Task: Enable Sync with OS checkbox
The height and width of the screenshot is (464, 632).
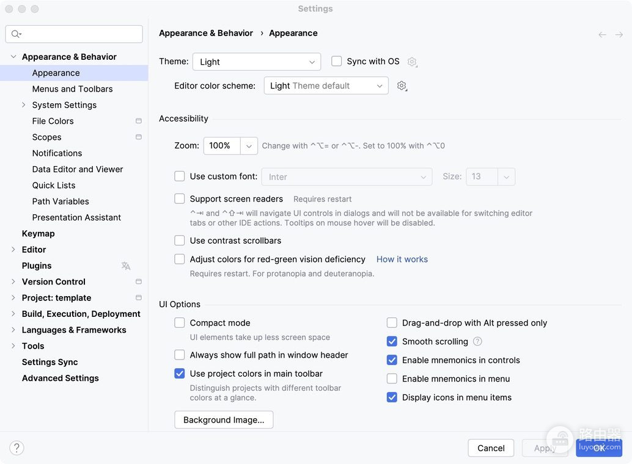Action: pyautogui.click(x=337, y=61)
